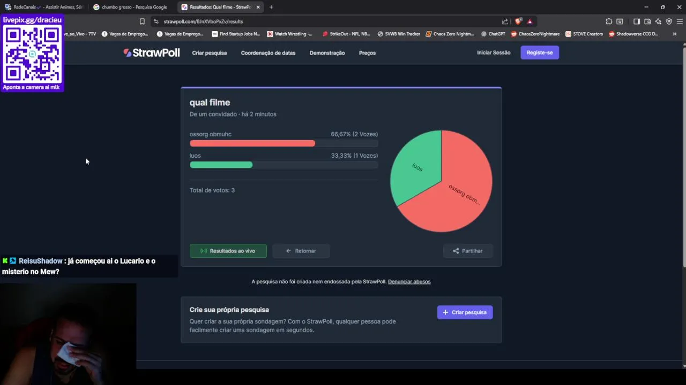Click the 'qual filme' poll title

(x=210, y=102)
